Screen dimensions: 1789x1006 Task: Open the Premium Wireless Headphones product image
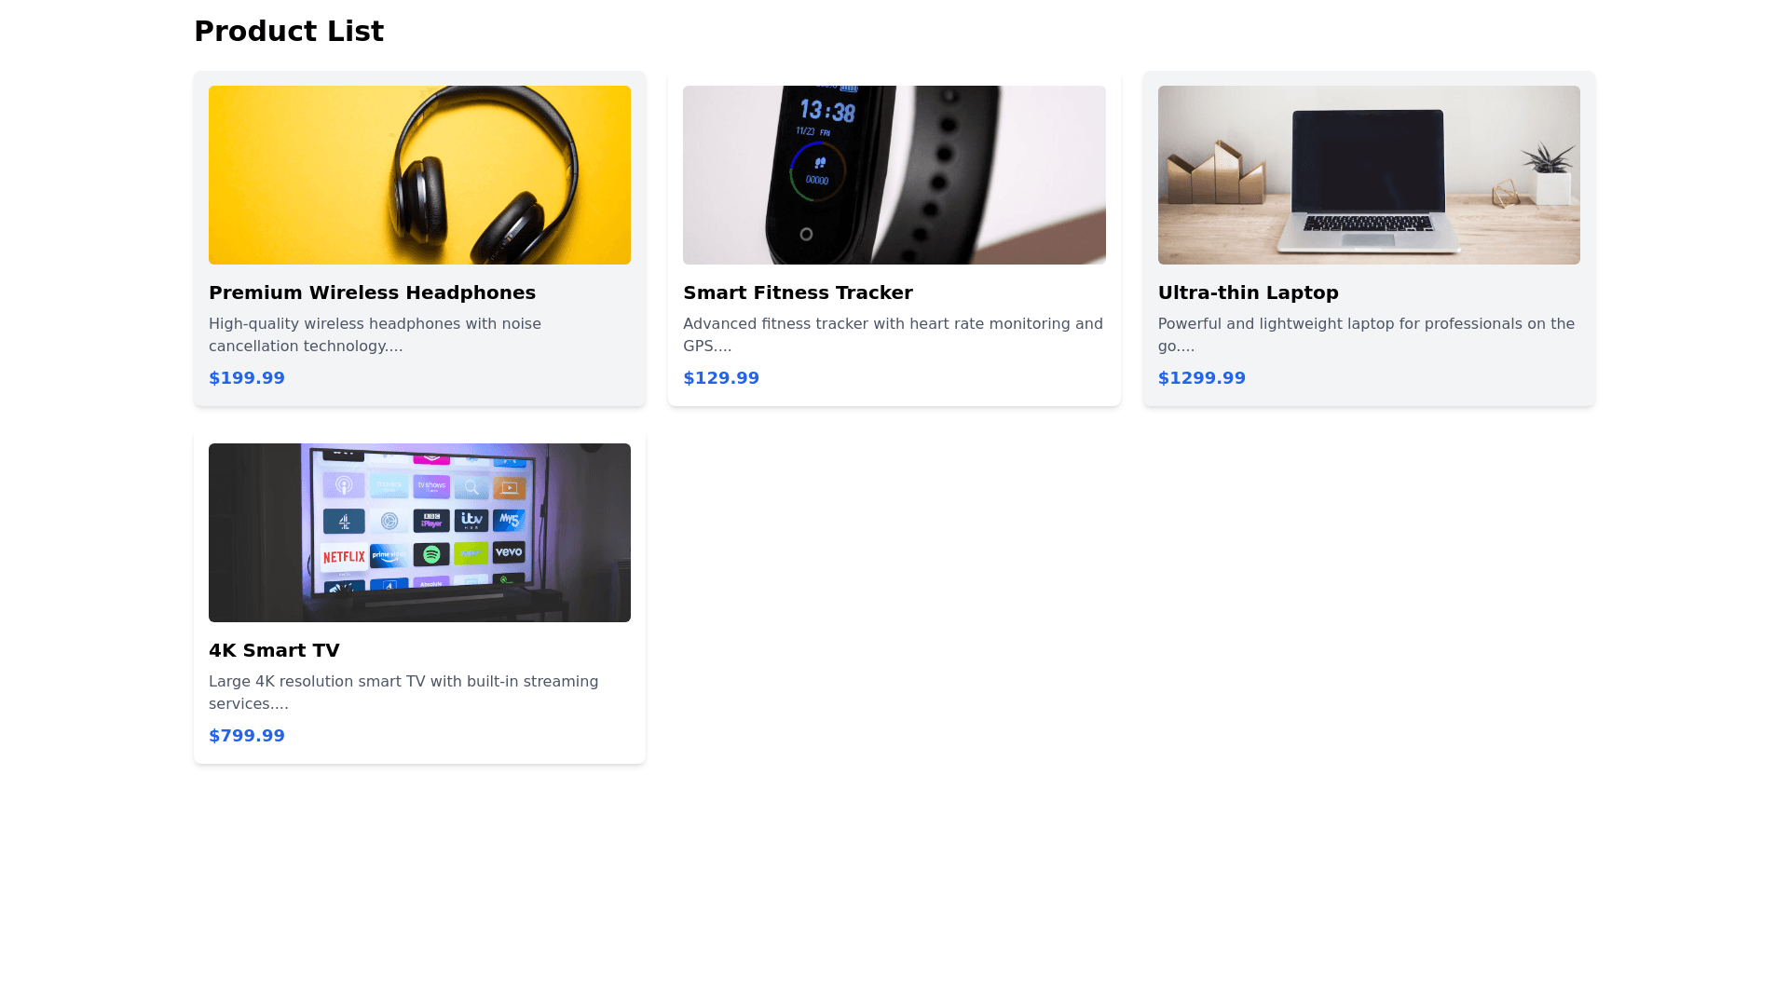tap(419, 175)
